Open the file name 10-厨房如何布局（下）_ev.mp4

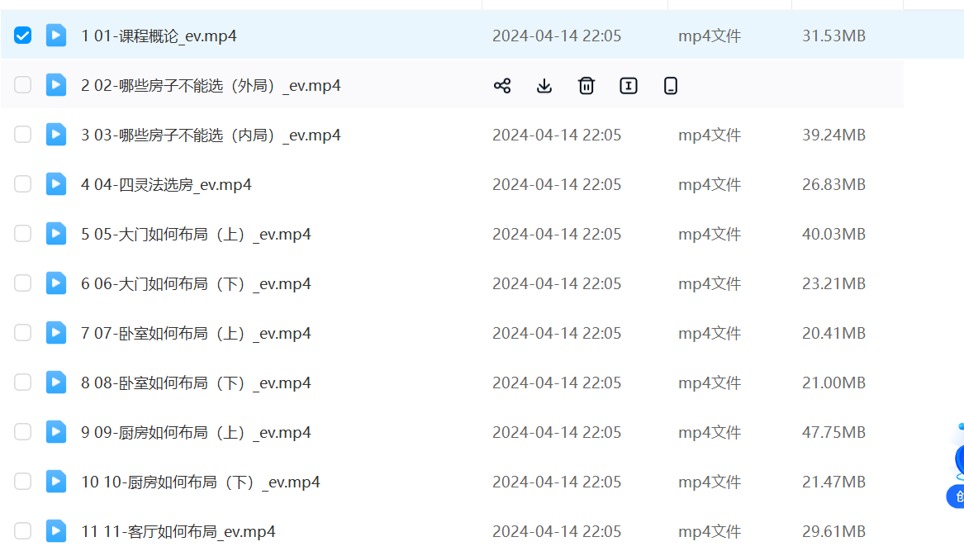coord(200,482)
